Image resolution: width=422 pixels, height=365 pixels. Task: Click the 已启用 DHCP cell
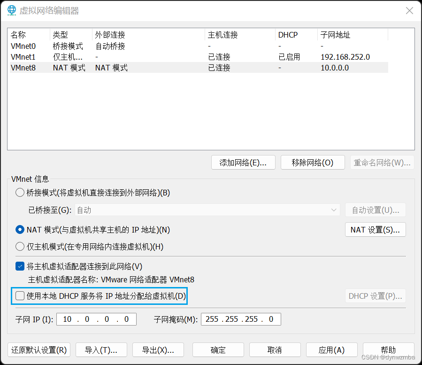pos(289,57)
